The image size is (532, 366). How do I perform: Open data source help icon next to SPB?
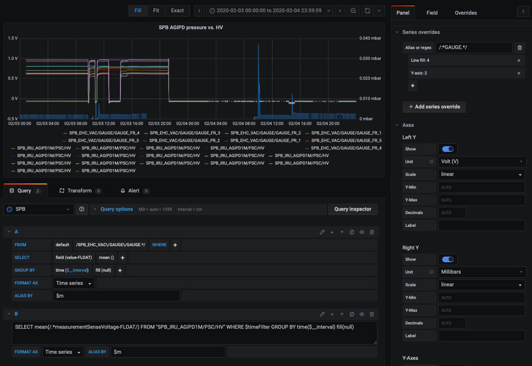[x=82, y=209]
